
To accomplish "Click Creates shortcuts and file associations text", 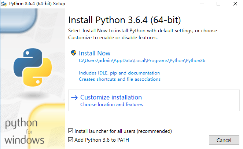I will pyautogui.click(x=119, y=79).
